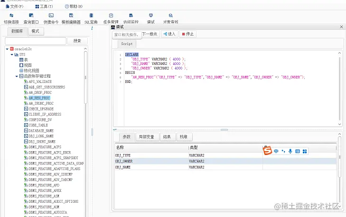Switch to the 数据库 tab

tap(17, 31)
